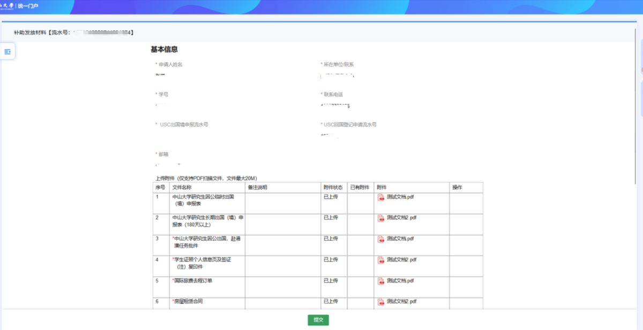643x330 pixels.
Task: Click the university logo in the header
Action: coord(7,6)
